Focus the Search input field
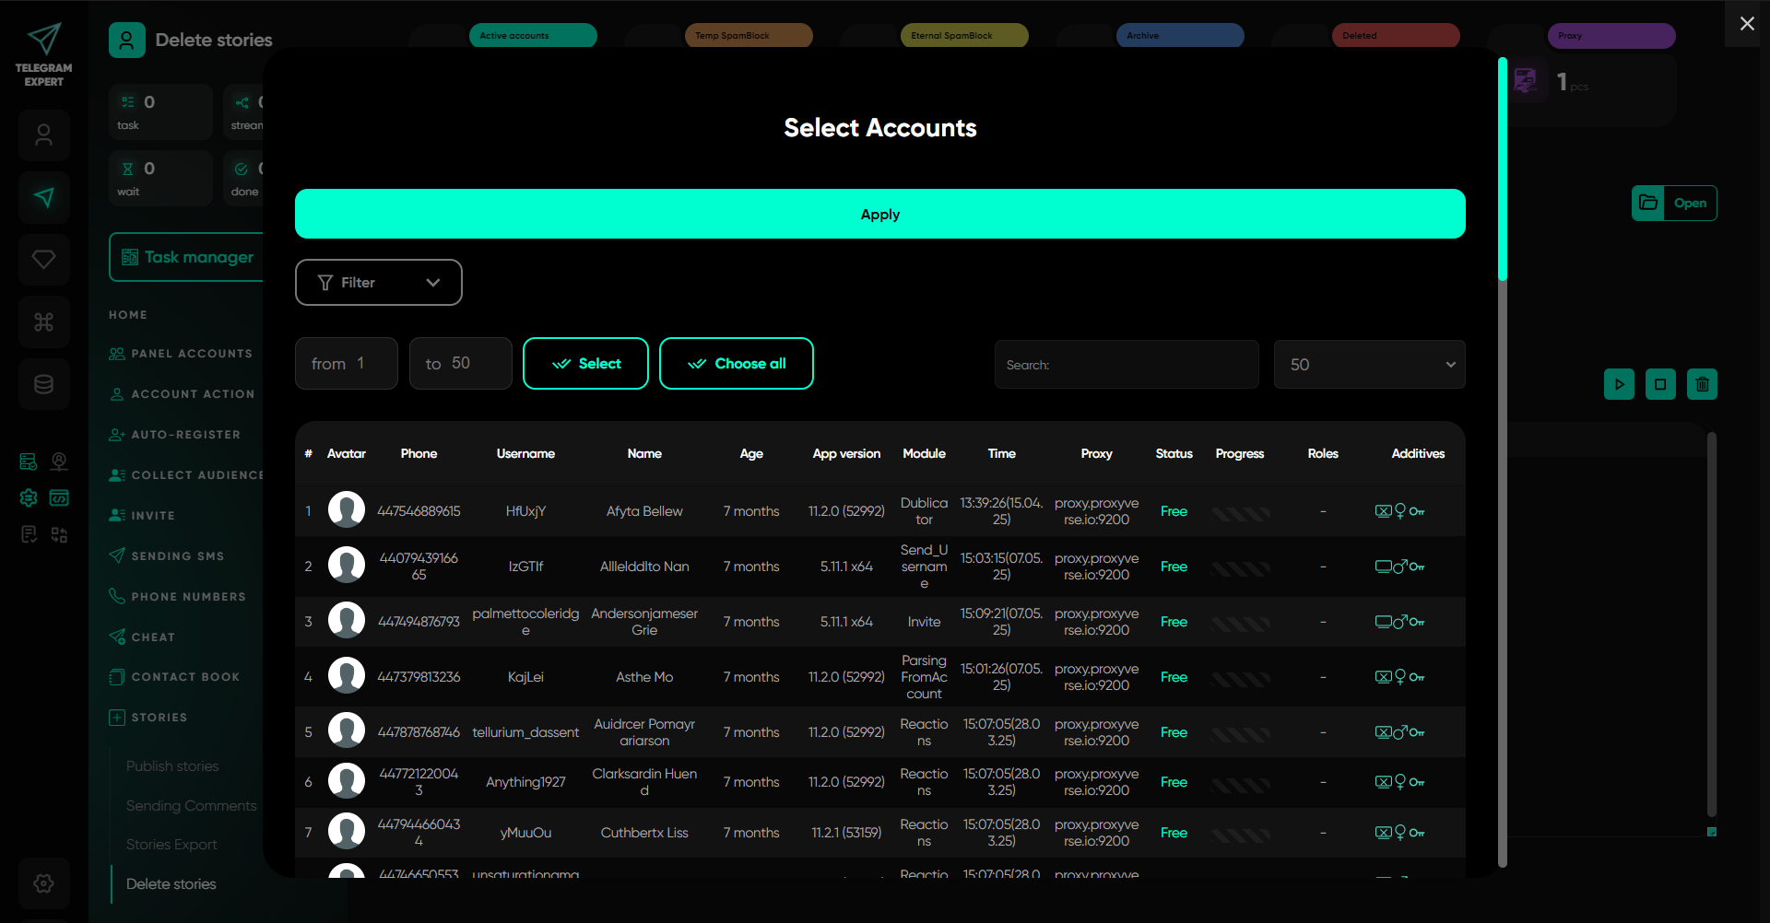 pos(1126,365)
